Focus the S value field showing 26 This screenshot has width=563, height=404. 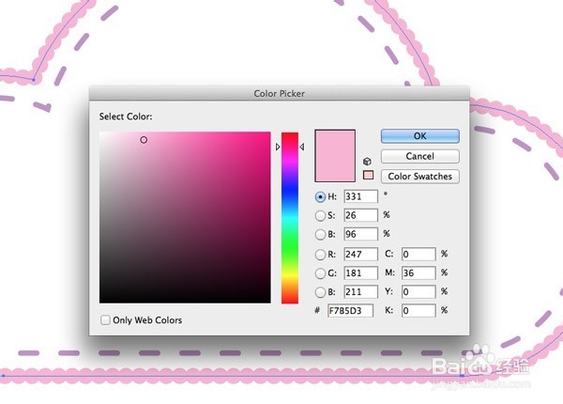pos(361,215)
